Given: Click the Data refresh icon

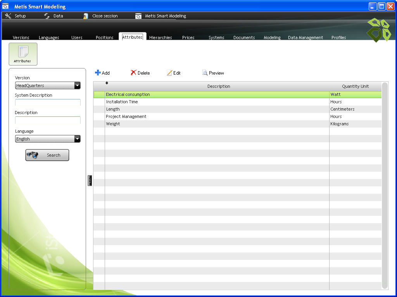Looking at the screenshot, I should click(47, 16).
